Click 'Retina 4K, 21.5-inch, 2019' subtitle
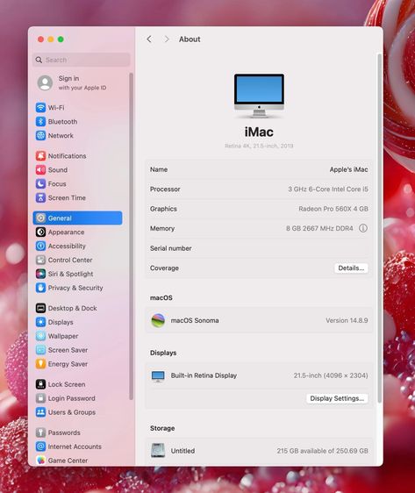 point(259,146)
